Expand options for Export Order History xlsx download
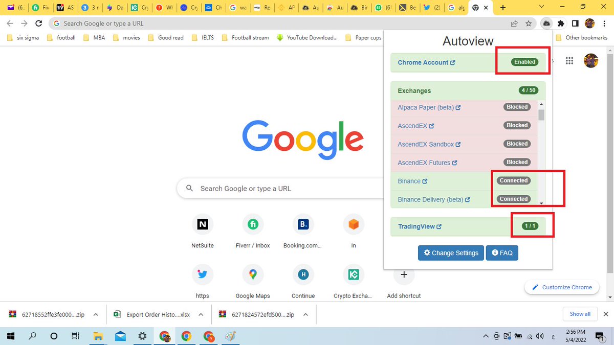614x345 pixels. [201, 314]
